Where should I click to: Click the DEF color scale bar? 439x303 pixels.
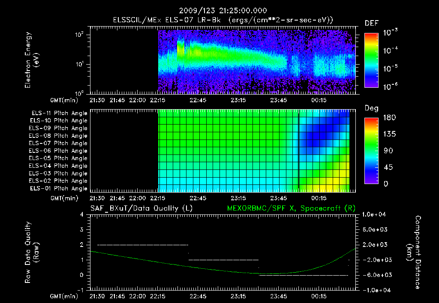(371, 60)
